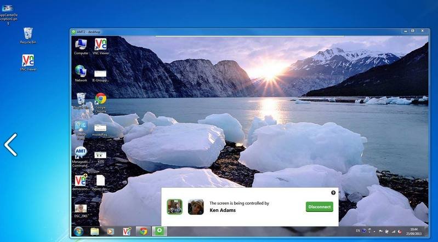Viewport: 438px width, 242px height.
Task: Close the AMT2 desktop viewer window
Action: (x=422, y=31)
